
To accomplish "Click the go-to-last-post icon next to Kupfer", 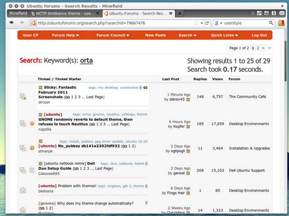I will tap(188, 127).
